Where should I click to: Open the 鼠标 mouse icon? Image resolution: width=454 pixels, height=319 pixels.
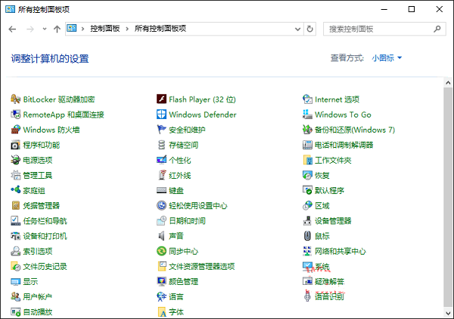click(307, 236)
